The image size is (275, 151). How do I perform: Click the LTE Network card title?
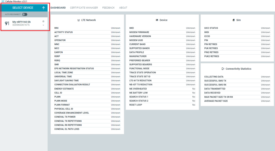pos(89,20)
